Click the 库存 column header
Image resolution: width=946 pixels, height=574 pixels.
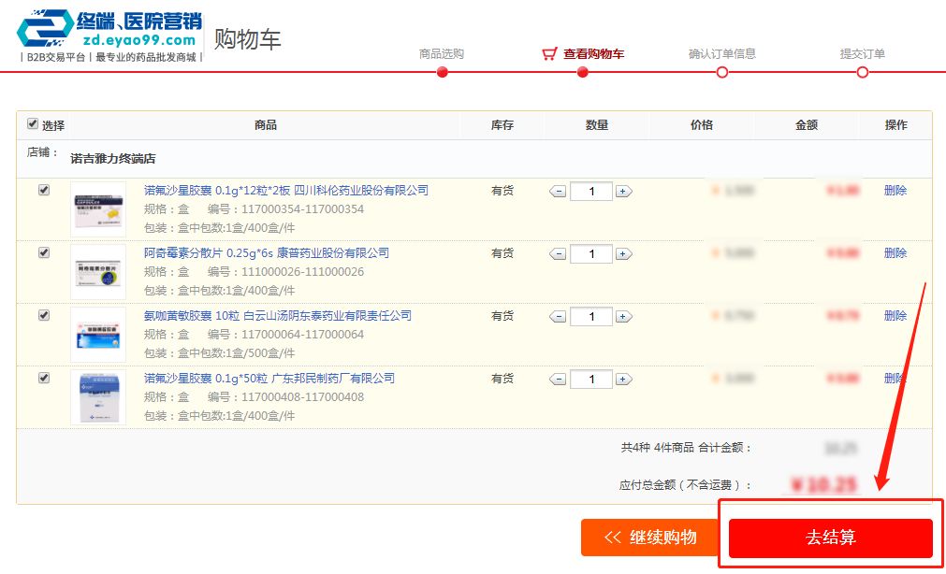click(x=502, y=125)
